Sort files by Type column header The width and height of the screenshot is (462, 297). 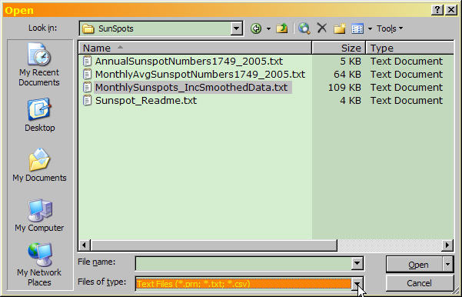pos(410,48)
